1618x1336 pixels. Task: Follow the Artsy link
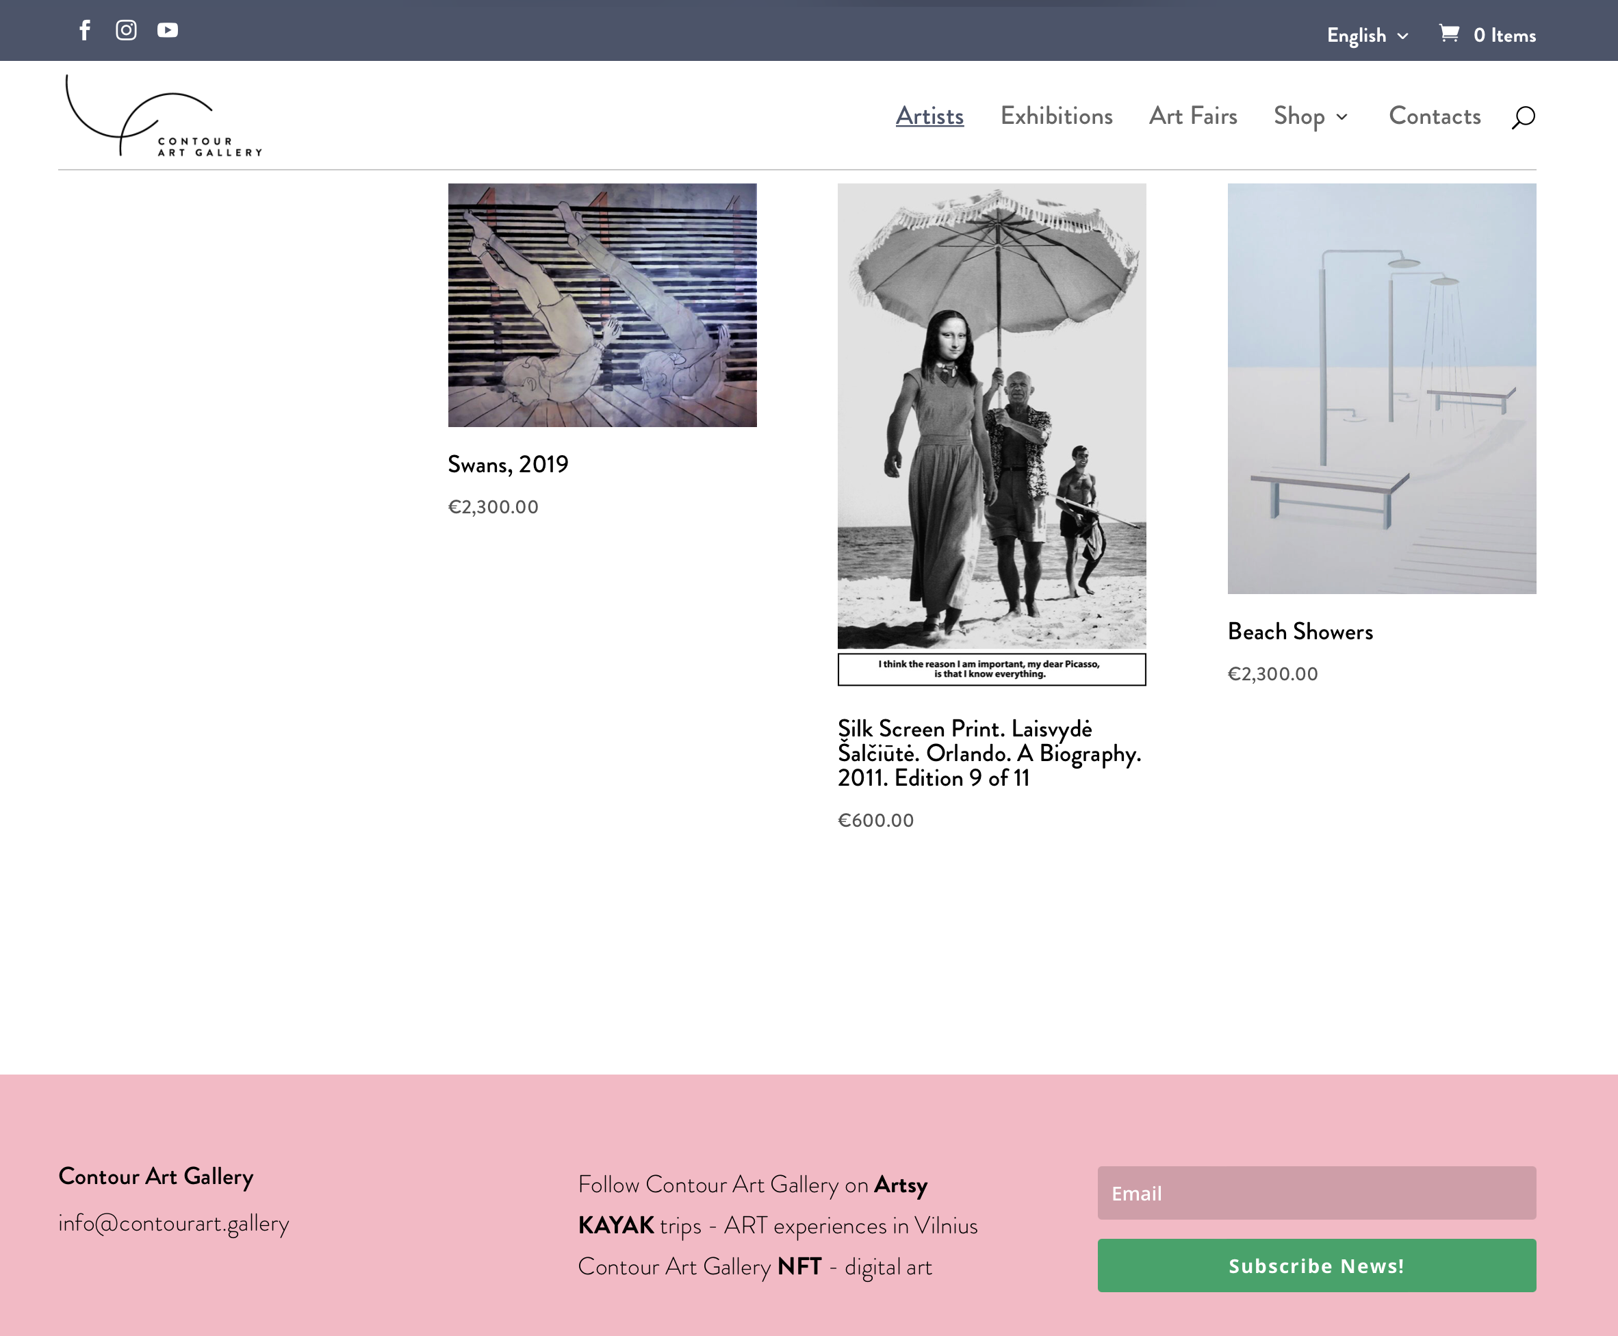(901, 1185)
